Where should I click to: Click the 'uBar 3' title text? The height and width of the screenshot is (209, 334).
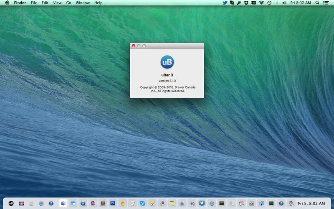pyautogui.click(x=167, y=75)
